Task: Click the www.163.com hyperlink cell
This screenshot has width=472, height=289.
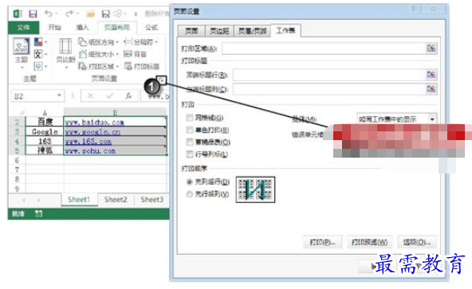Action: coord(116,141)
